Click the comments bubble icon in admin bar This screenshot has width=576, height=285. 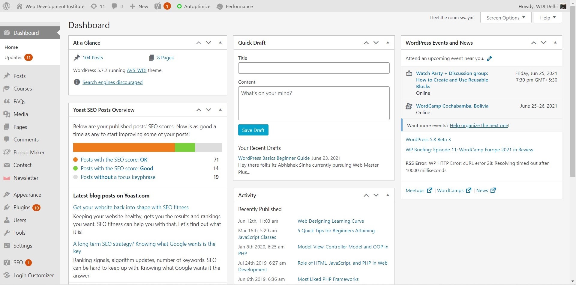(114, 6)
